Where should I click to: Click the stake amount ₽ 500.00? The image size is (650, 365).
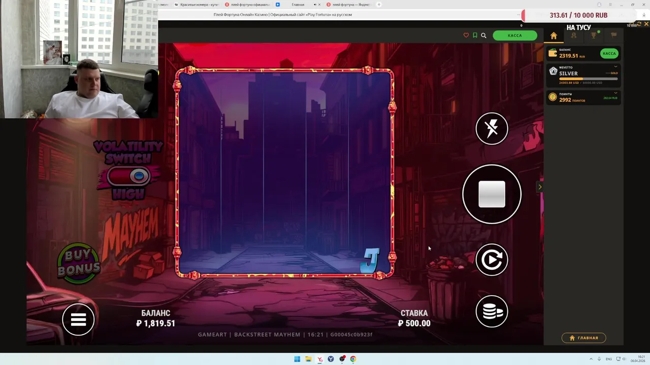414,323
